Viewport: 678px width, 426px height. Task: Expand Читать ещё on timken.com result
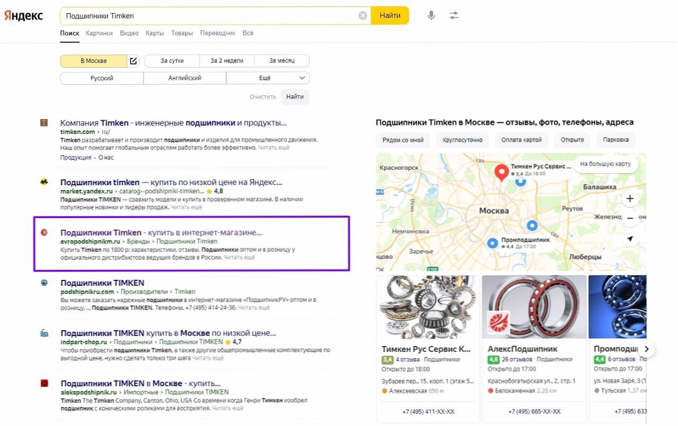(273, 148)
